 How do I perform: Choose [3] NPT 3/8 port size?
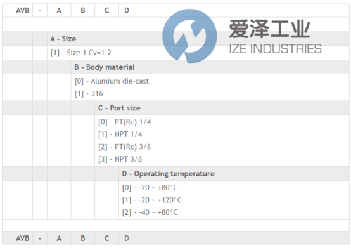pos(120,159)
